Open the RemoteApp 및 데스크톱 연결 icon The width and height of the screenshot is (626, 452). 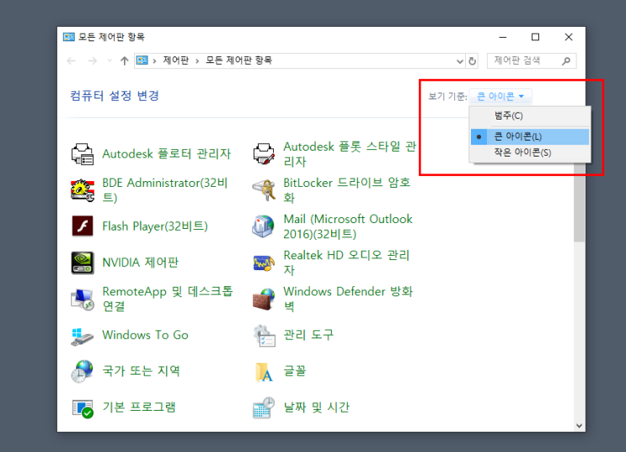[x=83, y=299]
